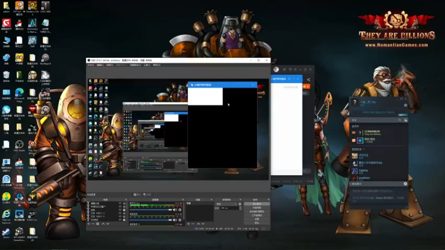Pop out the Scenes dock panel
The image size is (445, 250).
click(211, 199)
